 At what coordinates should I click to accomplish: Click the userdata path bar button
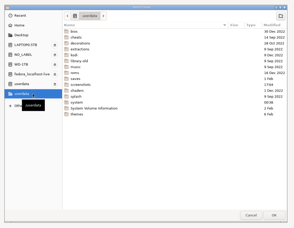point(90,16)
